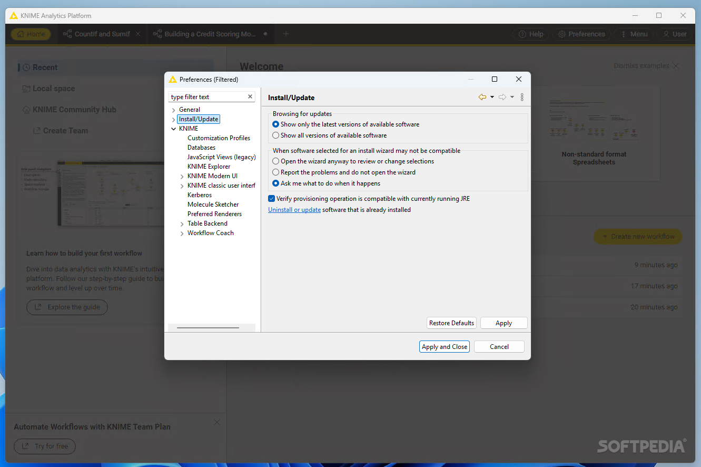Image resolution: width=701 pixels, height=467 pixels.
Task: Select Install/Update in the preferences tree
Action: click(x=199, y=119)
